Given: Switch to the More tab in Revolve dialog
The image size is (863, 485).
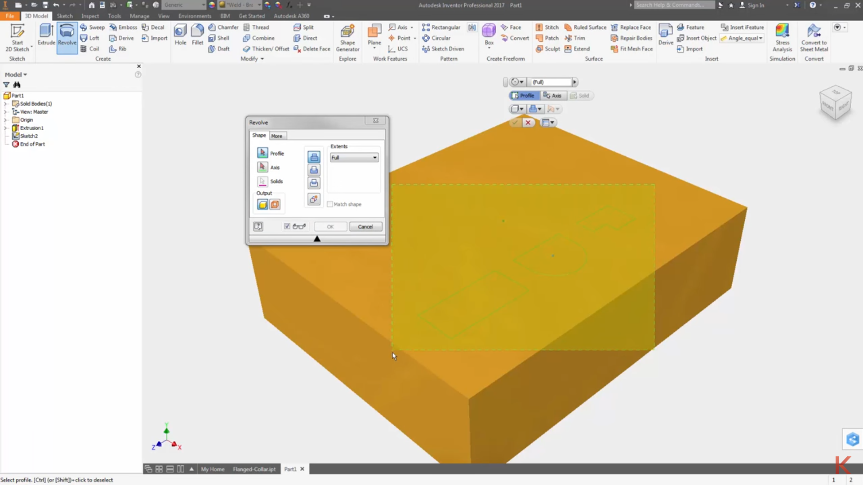Looking at the screenshot, I should pos(277,136).
